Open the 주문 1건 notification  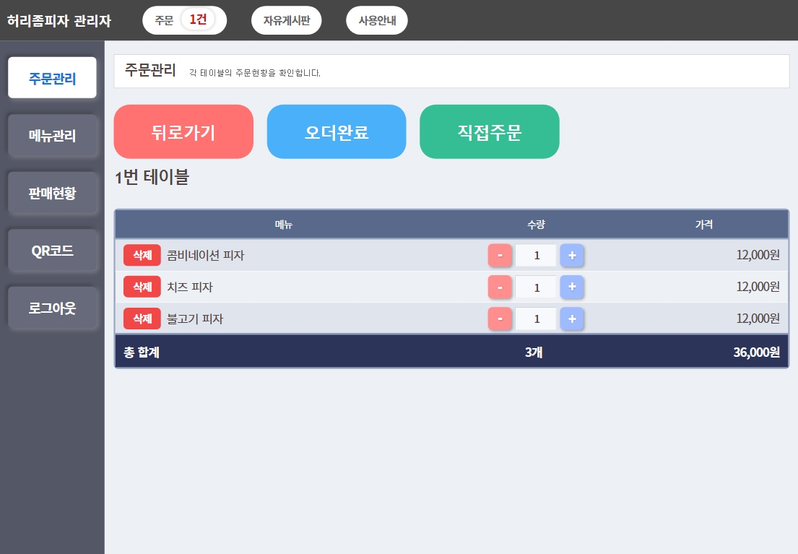(x=184, y=20)
